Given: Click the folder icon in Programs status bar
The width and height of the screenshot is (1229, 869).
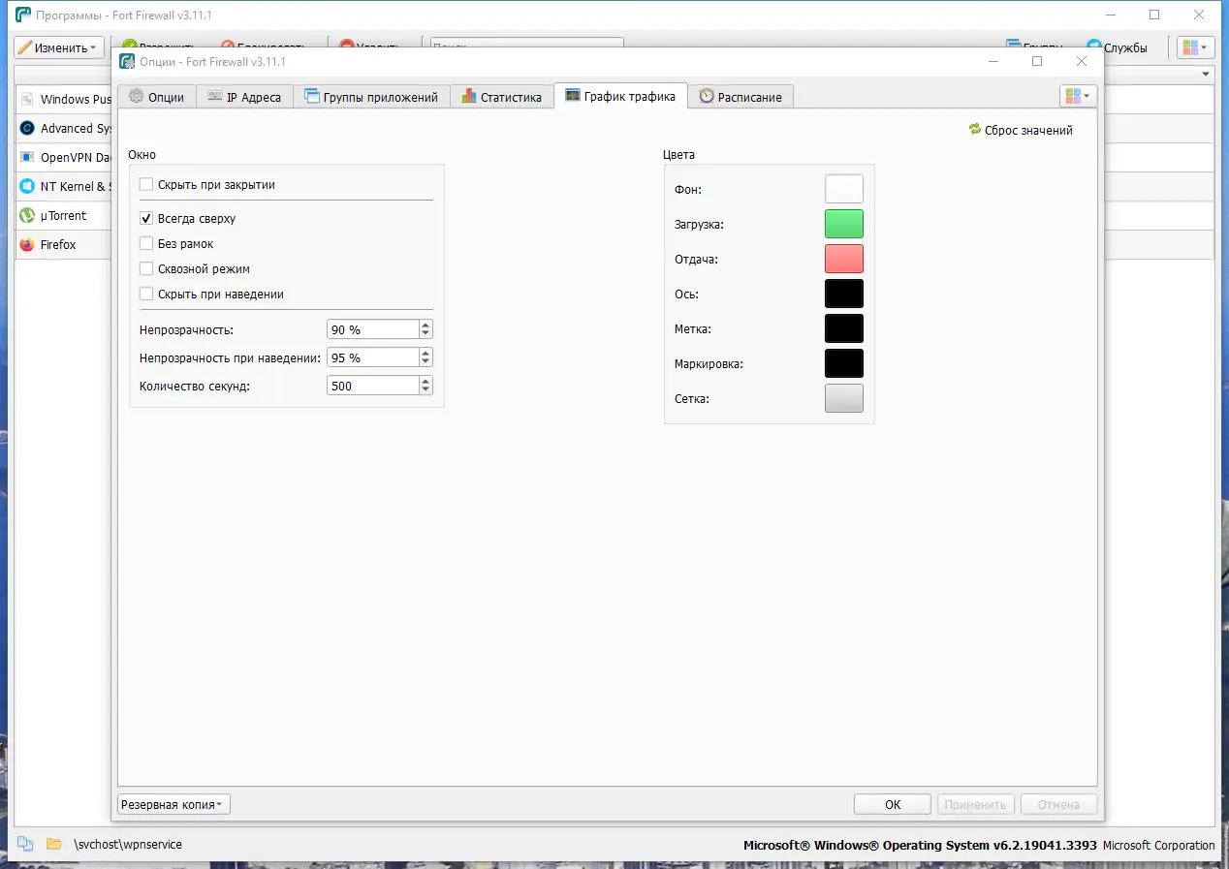Looking at the screenshot, I should 54,844.
